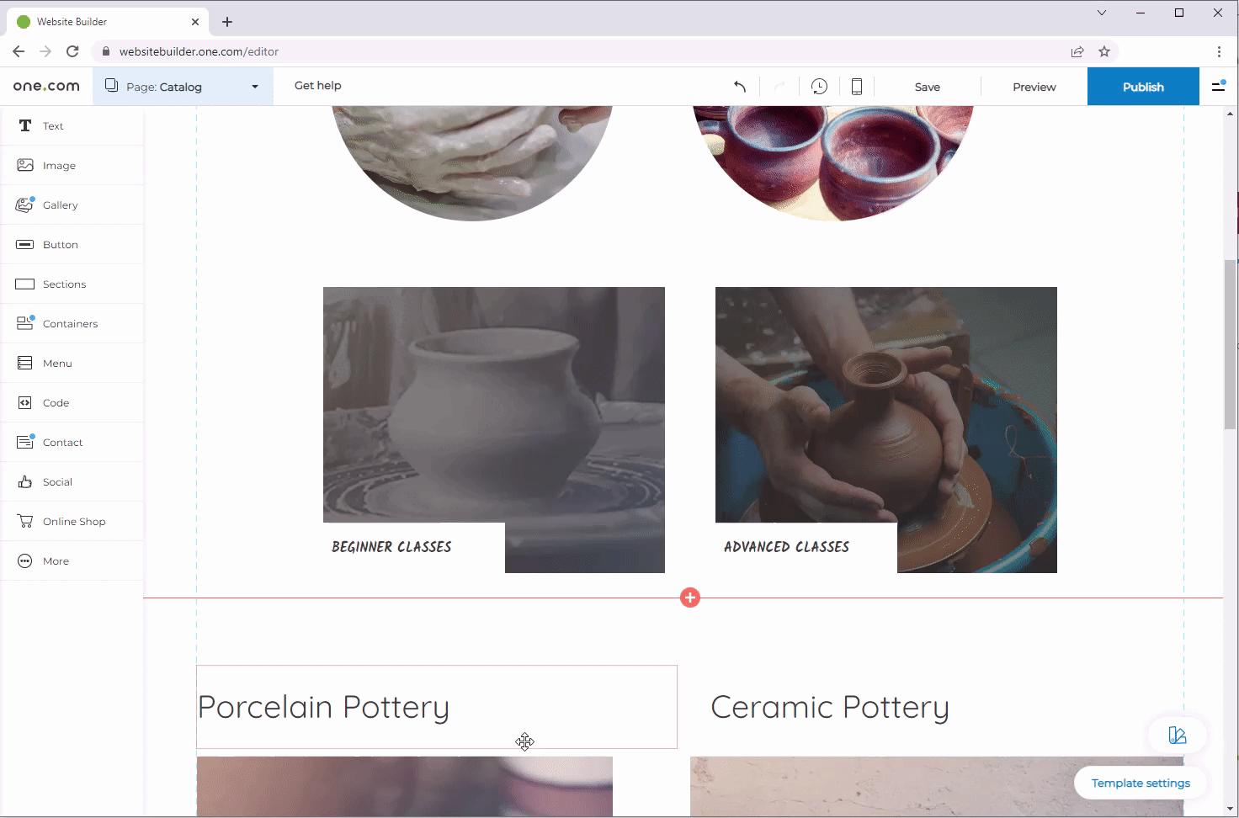Open the Chrome tab search chevron
The width and height of the screenshot is (1239, 818).
[1101, 13]
